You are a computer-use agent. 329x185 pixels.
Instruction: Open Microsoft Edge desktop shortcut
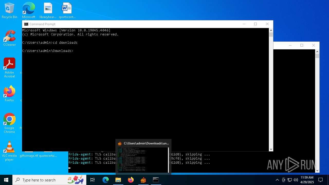click(x=29, y=11)
